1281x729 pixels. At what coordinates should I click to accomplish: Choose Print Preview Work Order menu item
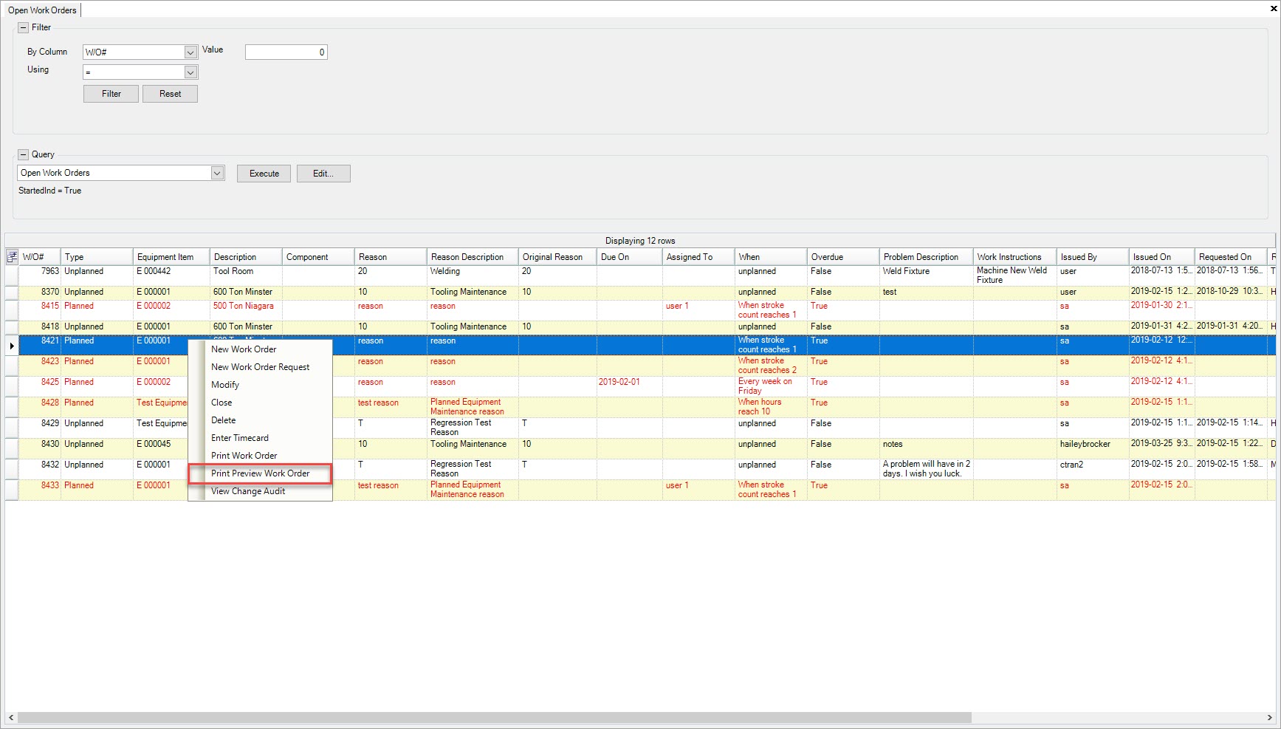(x=261, y=473)
